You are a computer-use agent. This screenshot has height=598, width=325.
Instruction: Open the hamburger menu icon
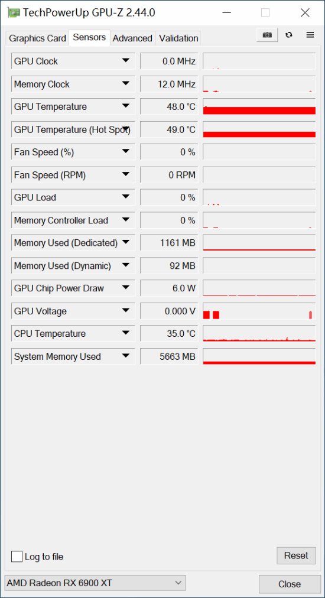pyautogui.click(x=310, y=35)
